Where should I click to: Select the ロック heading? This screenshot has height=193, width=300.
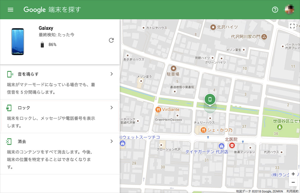(x=24, y=108)
